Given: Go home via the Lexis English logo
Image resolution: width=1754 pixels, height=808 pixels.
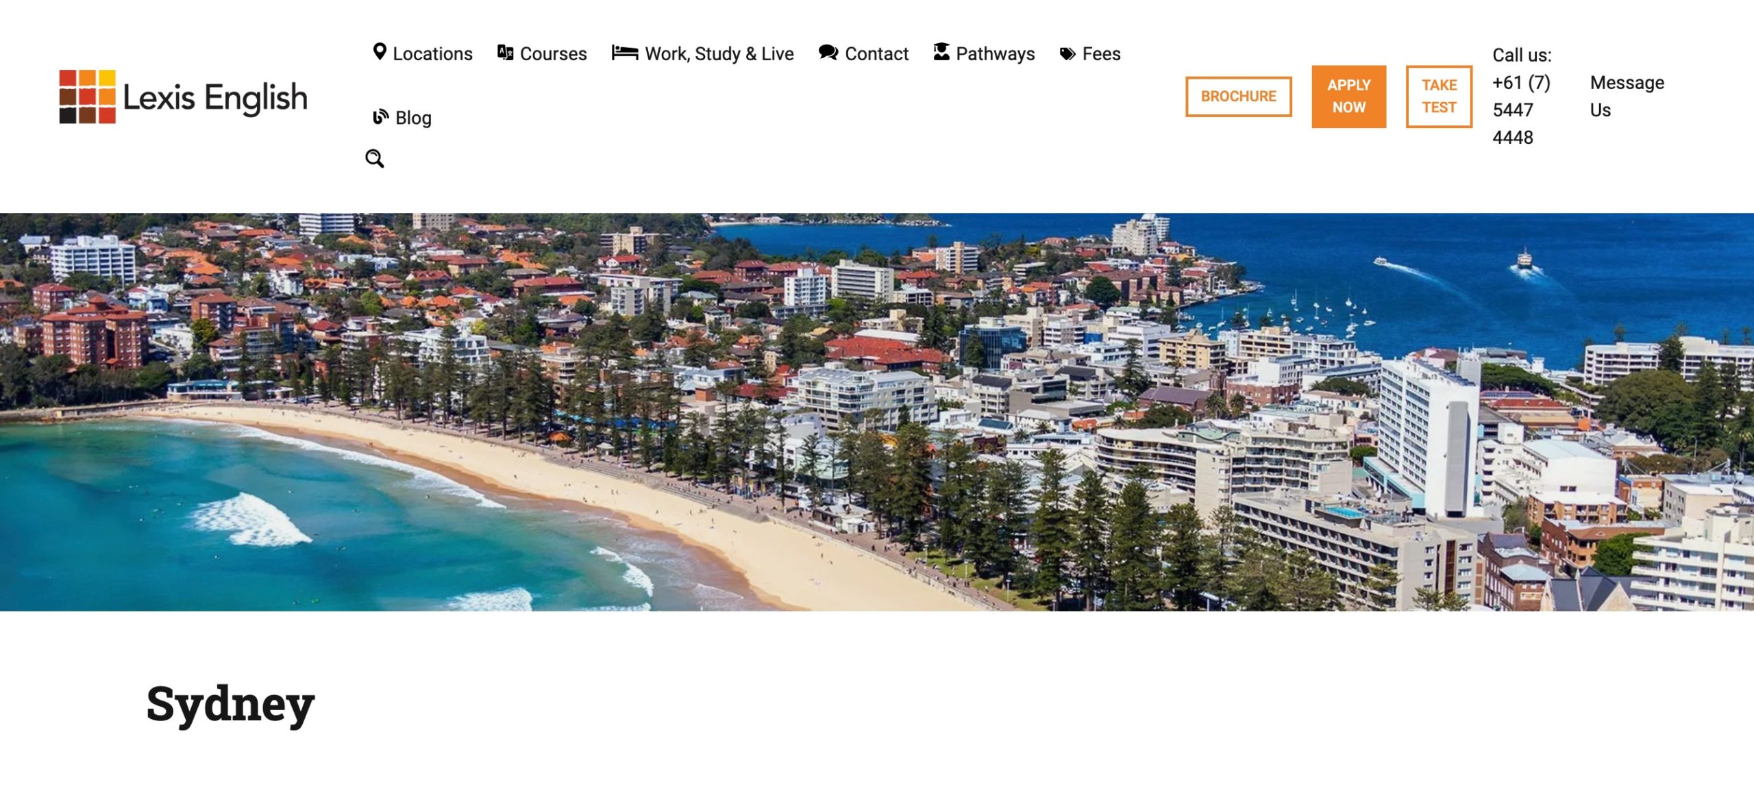Looking at the screenshot, I should point(183,97).
